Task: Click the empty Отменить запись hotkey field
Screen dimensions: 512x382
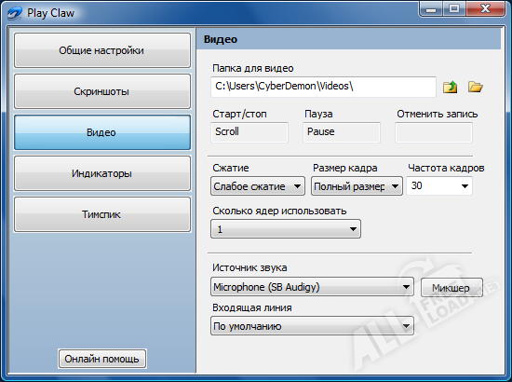Action: 434,132
